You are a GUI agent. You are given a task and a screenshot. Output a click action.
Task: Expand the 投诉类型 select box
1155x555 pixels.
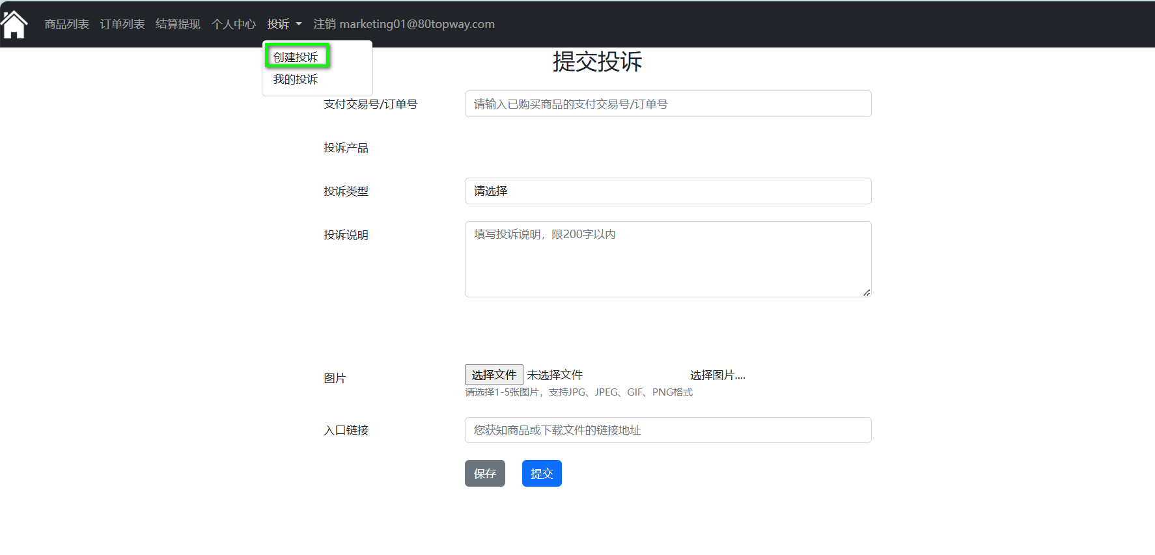[x=667, y=191]
